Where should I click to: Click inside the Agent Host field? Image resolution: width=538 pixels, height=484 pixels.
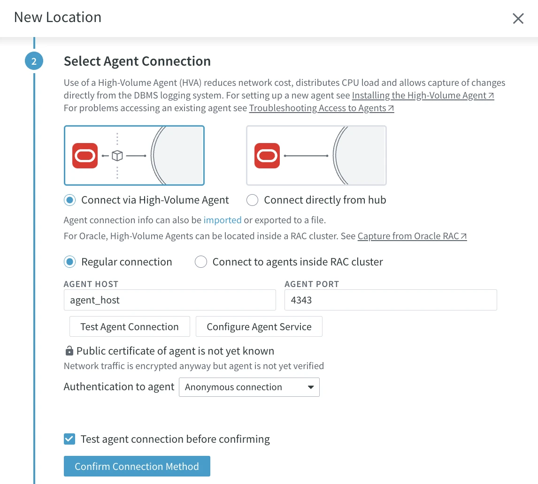(x=169, y=300)
